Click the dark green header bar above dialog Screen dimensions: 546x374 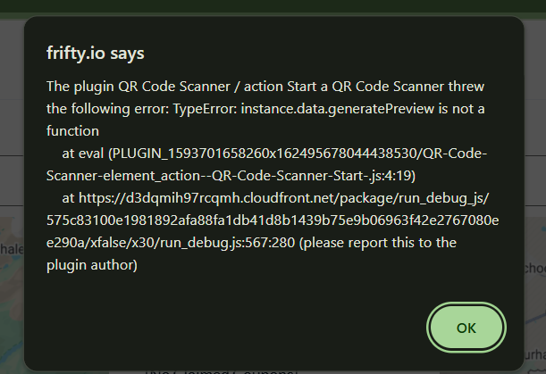click(x=268, y=6)
